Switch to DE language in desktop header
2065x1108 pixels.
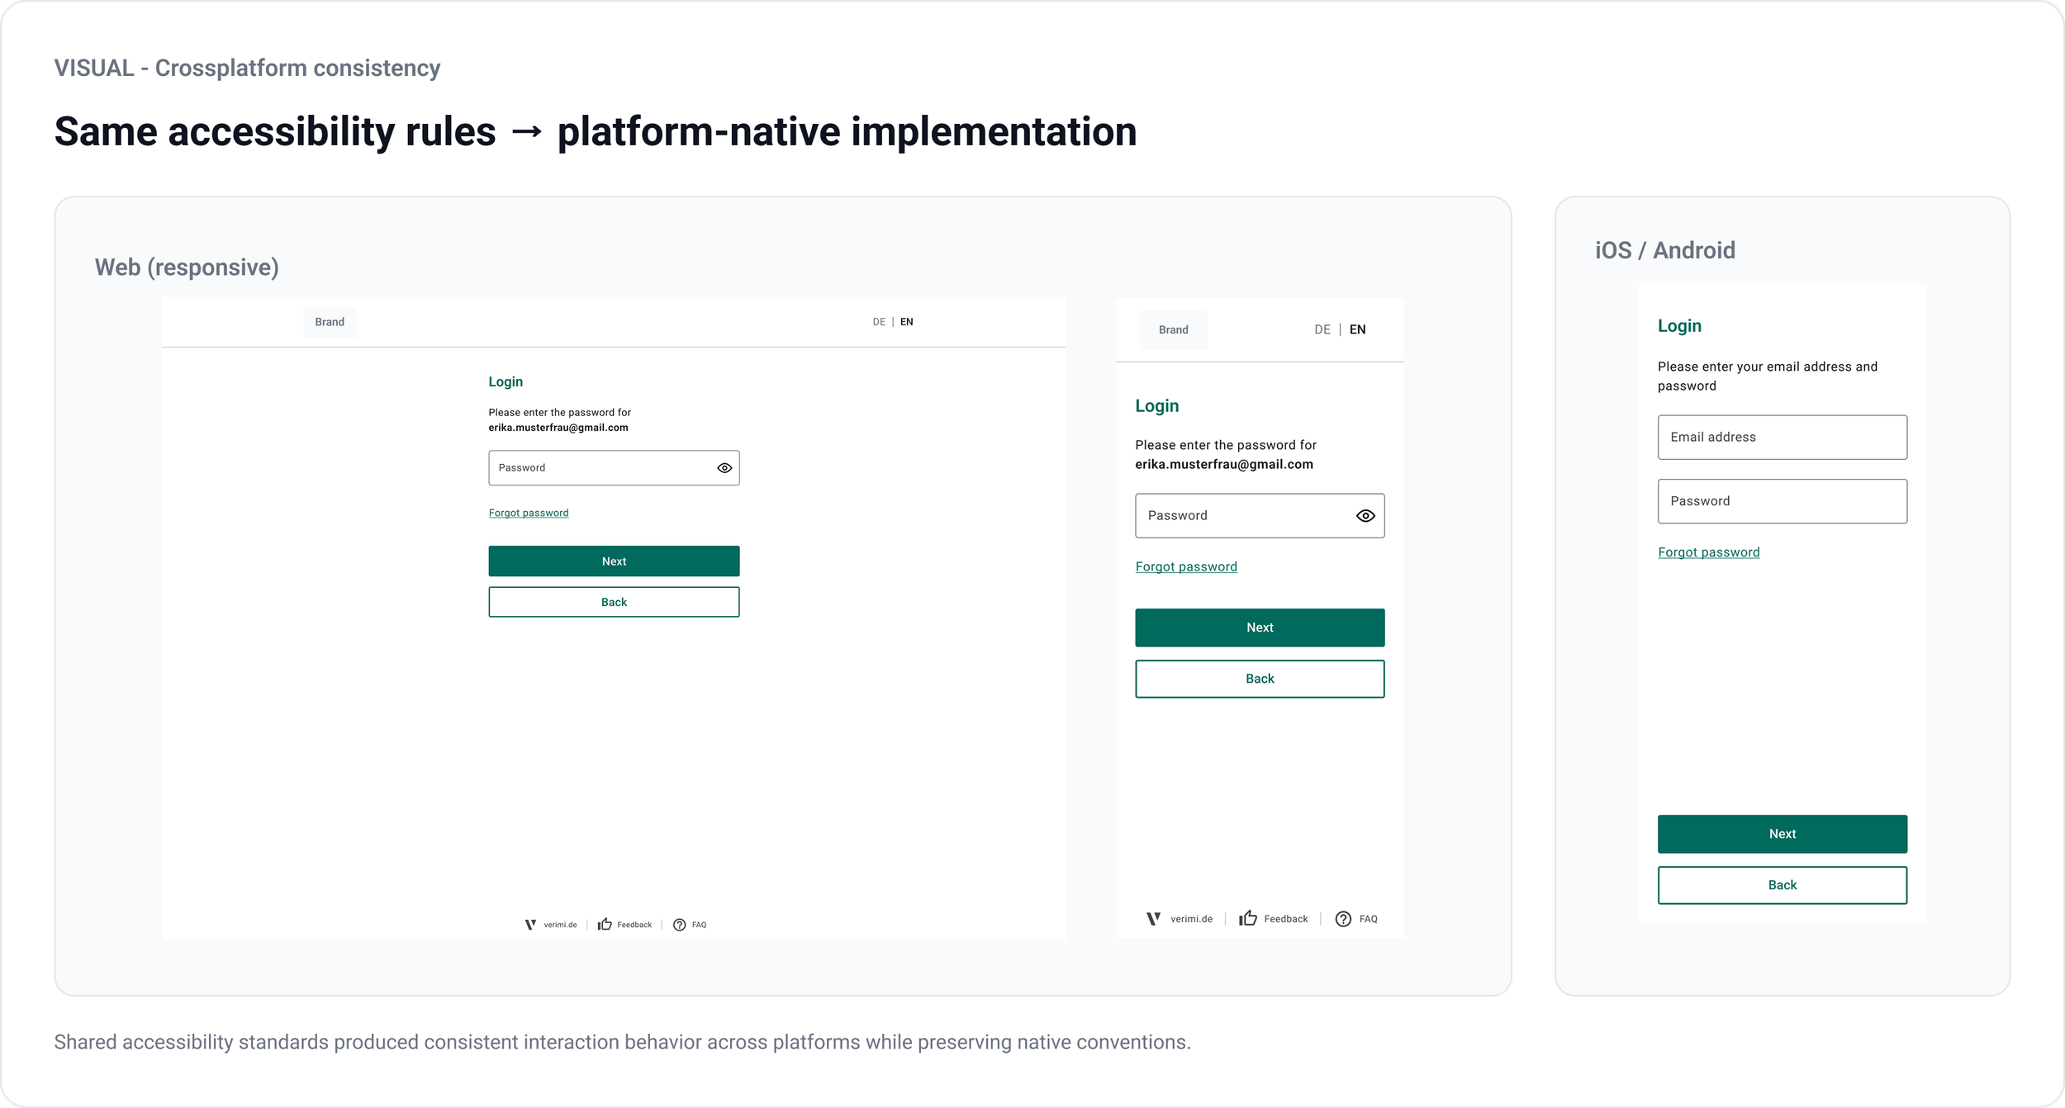point(879,322)
